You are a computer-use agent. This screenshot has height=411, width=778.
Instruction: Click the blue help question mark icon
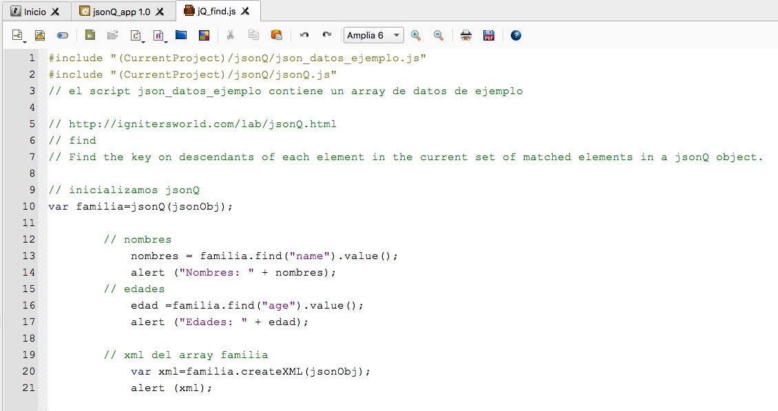[x=516, y=35]
